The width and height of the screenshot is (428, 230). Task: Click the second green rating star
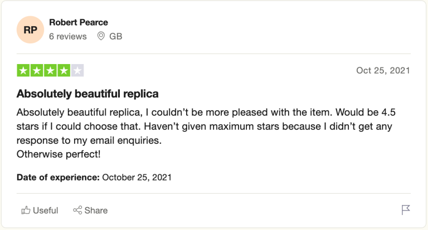pos(37,71)
